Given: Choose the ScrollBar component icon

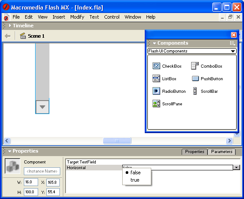Looking at the screenshot, I should click(195, 91).
